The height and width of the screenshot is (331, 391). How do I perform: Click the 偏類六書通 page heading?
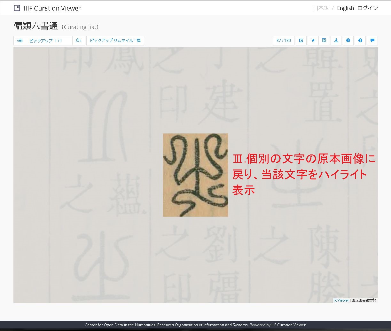(x=36, y=26)
